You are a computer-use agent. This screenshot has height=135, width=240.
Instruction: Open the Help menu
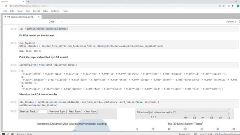[x=65, y=11]
